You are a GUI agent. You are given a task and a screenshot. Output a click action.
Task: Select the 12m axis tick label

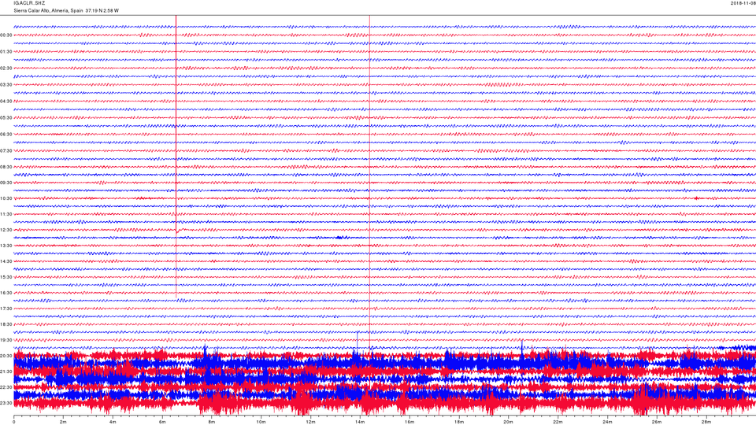click(x=310, y=422)
